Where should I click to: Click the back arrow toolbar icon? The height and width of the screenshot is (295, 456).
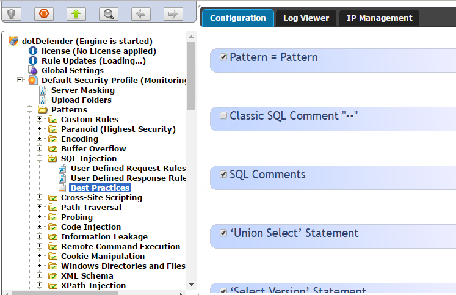141,13
